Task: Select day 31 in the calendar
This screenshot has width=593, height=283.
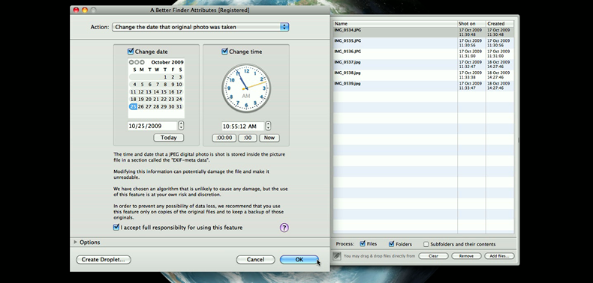Action: click(179, 107)
